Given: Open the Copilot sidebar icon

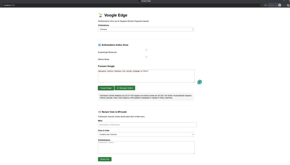Looking at the screenshot, I should coord(288,5).
